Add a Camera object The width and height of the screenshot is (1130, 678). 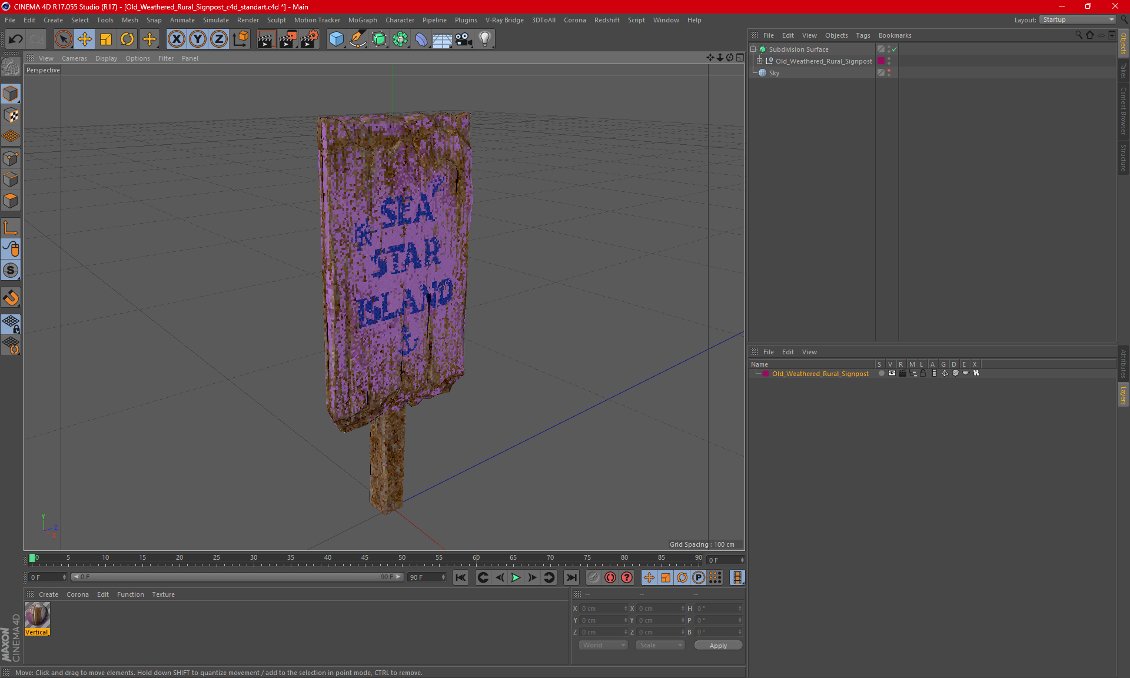(464, 39)
